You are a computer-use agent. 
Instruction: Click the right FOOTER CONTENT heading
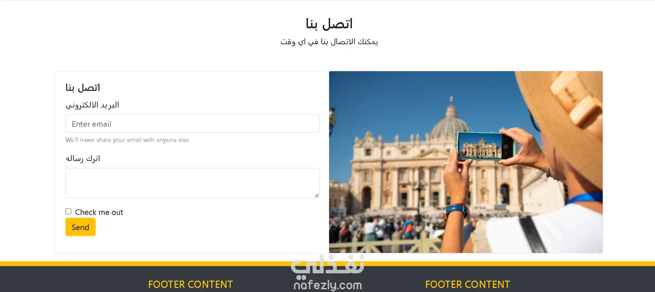(468, 284)
